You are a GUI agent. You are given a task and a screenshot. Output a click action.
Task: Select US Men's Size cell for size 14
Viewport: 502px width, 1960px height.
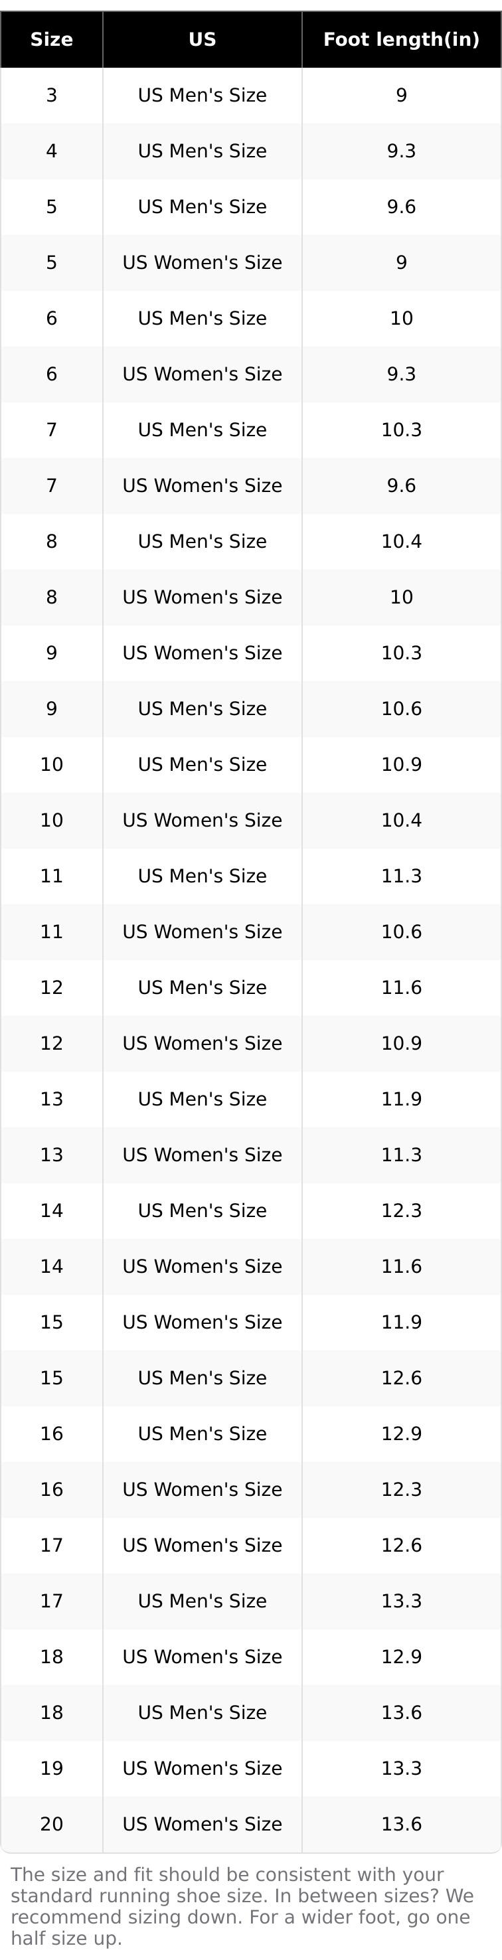coord(203,1210)
